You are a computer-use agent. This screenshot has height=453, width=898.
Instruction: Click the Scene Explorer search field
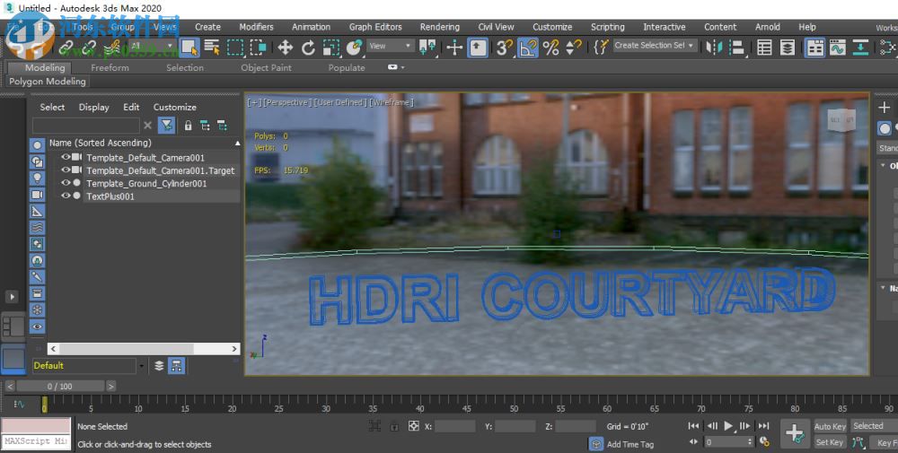point(86,126)
